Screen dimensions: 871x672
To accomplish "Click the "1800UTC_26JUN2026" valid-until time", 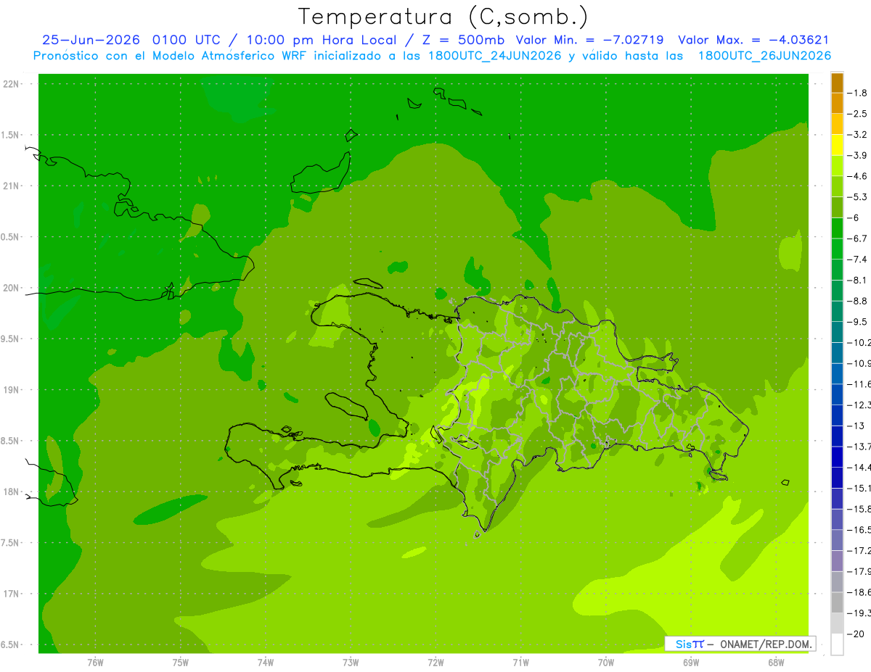I will (764, 56).
